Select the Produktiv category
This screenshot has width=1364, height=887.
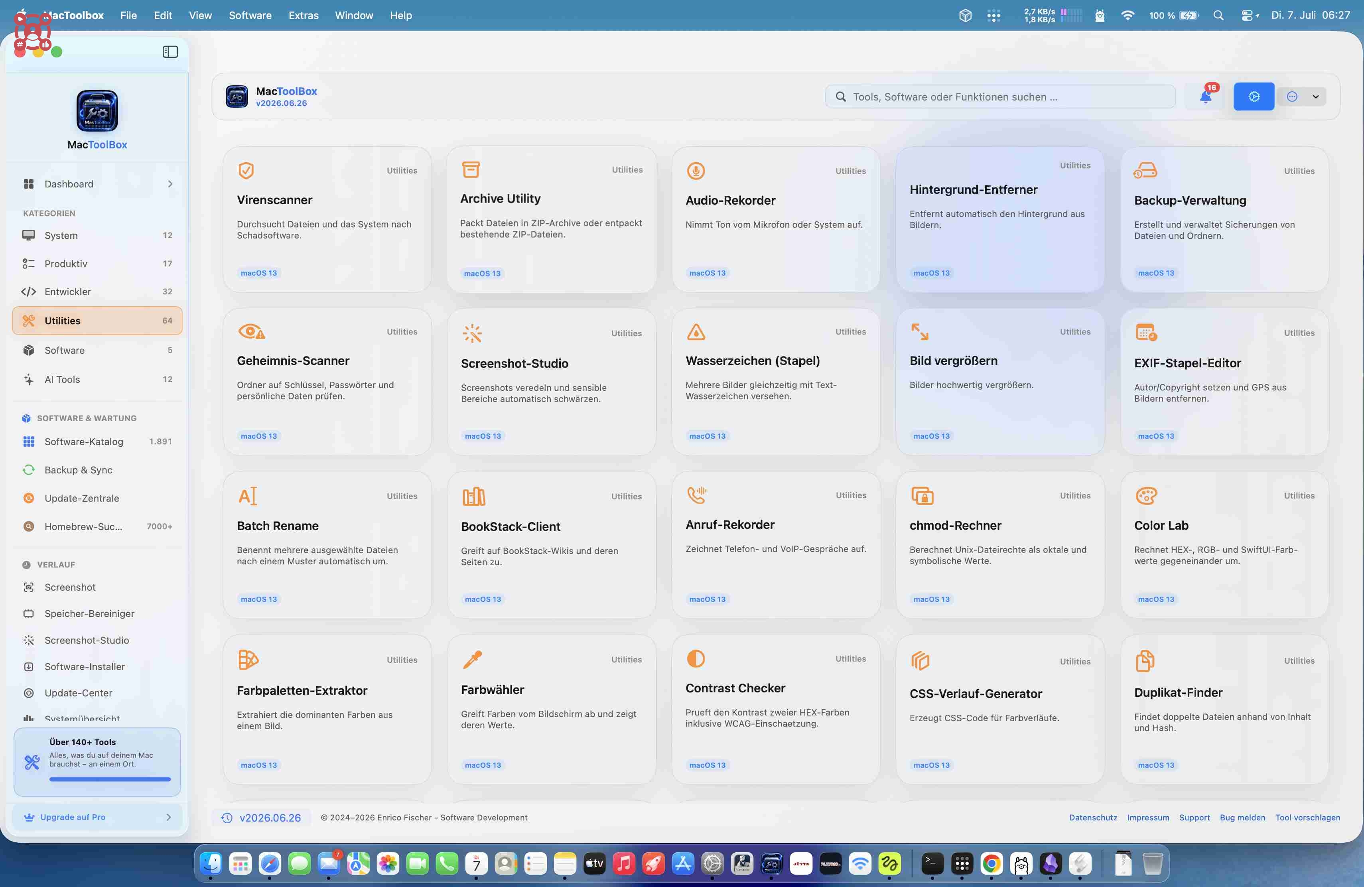tap(97, 264)
